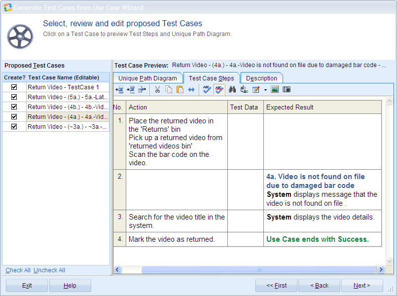This screenshot has width=397, height=296.
Task: Switch to Unique Path Diagram tab
Action: 147,78
